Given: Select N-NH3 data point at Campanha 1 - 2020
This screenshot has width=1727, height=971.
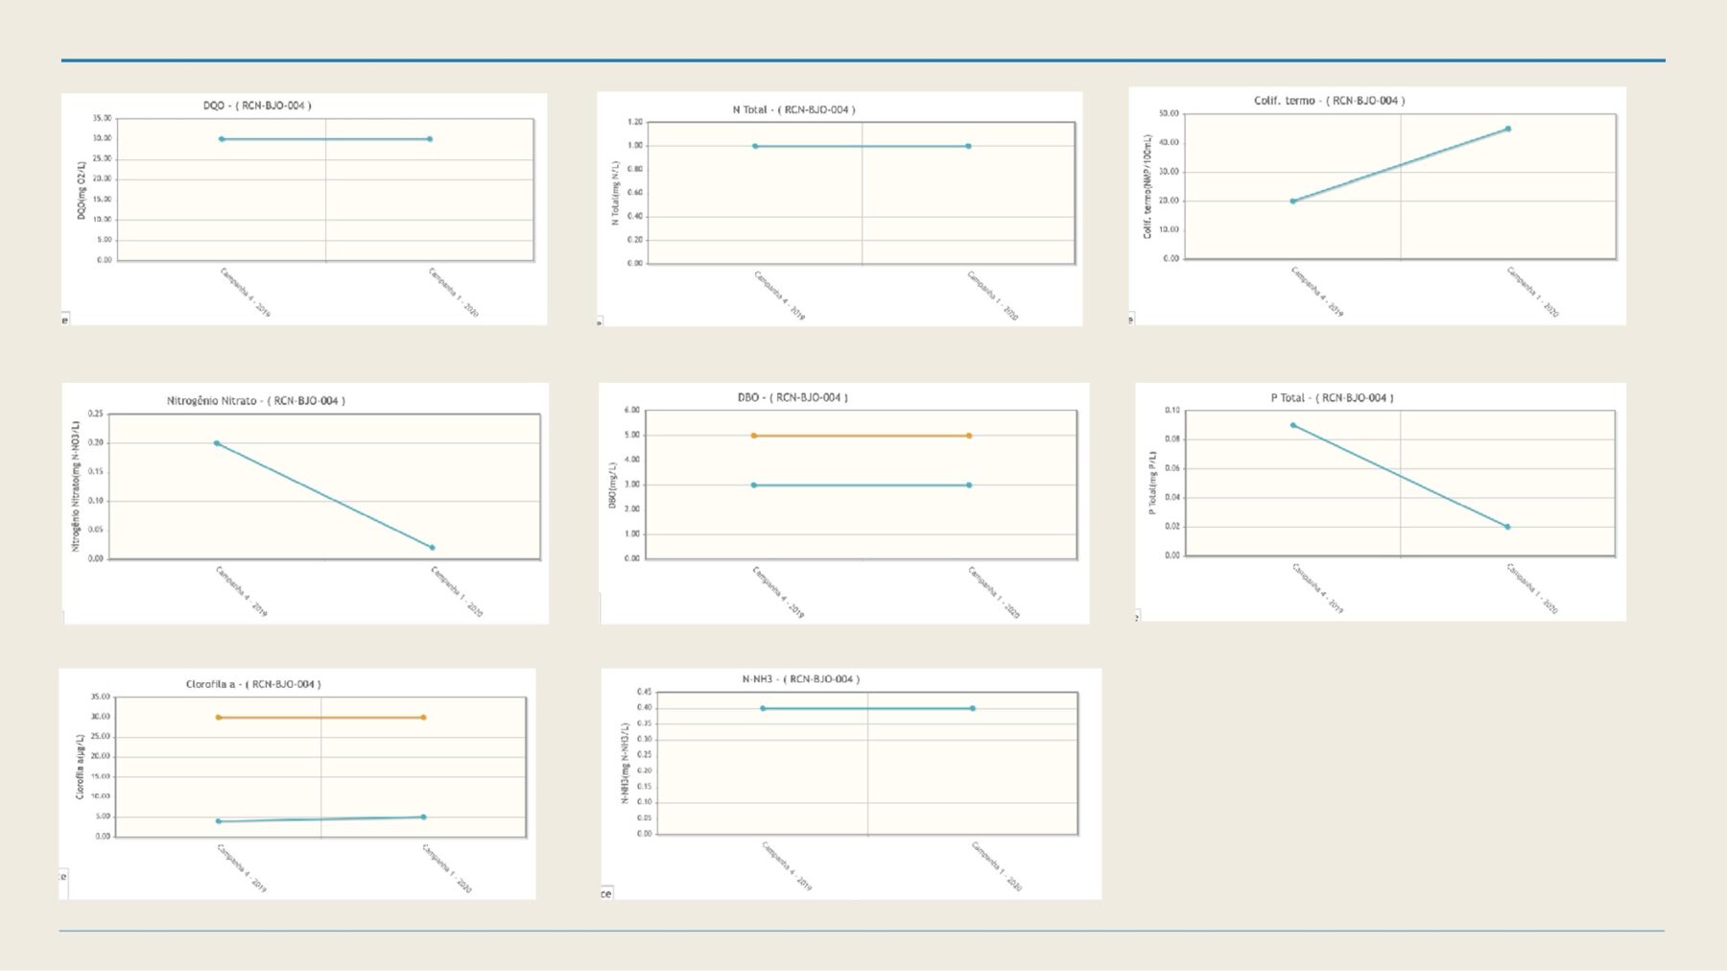Looking at the screenshot, I should 973,709.
